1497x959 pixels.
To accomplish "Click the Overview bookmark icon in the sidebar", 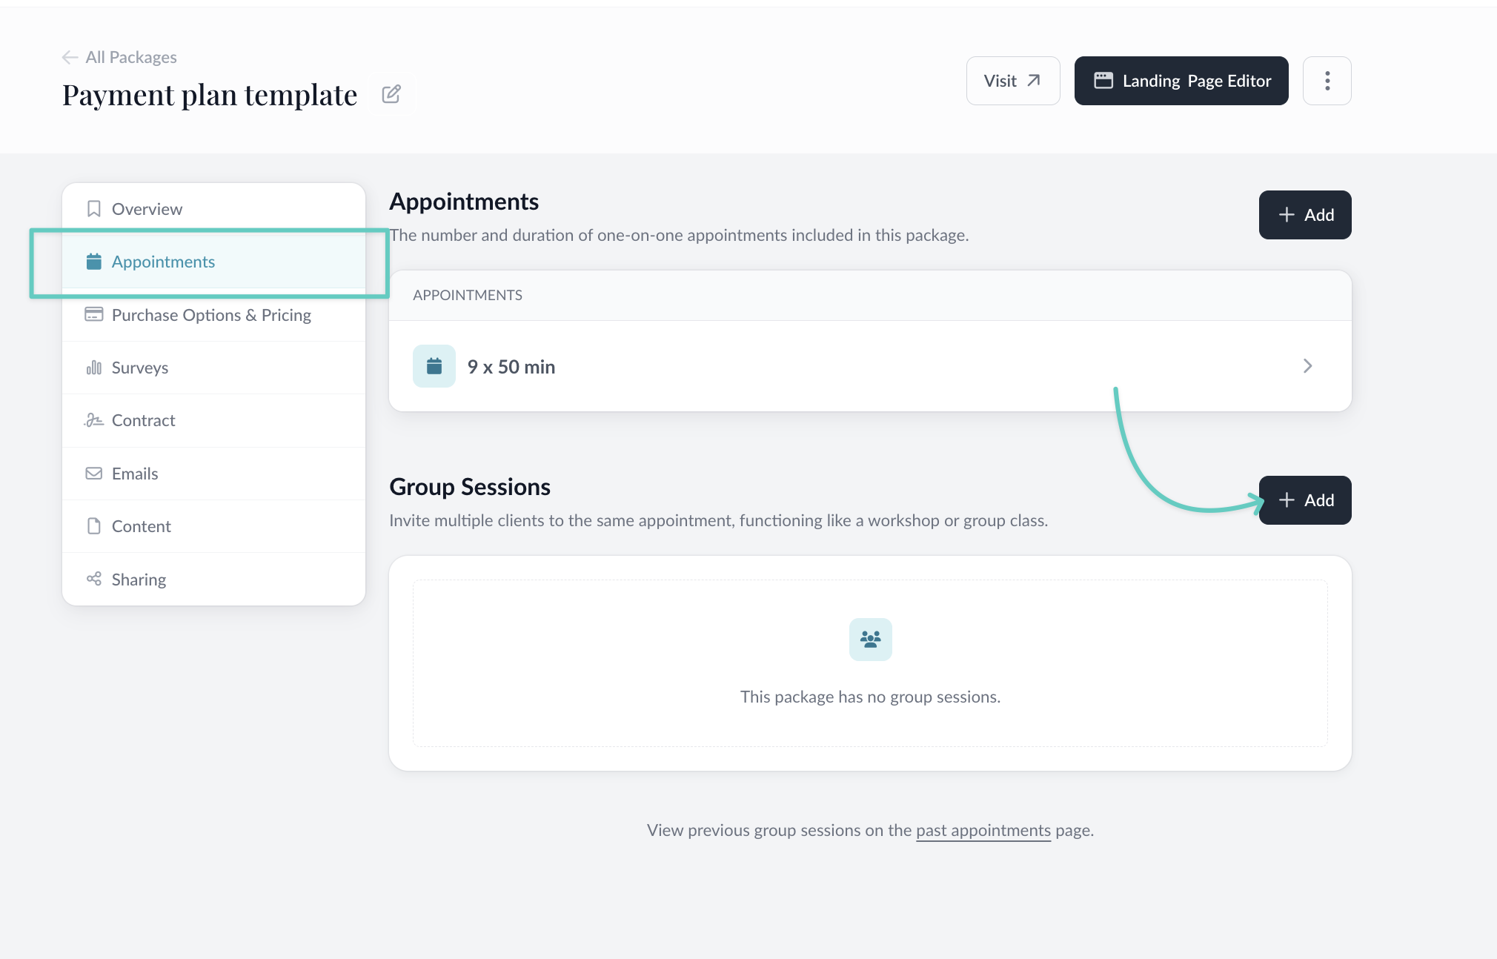I will coord(94,209).
